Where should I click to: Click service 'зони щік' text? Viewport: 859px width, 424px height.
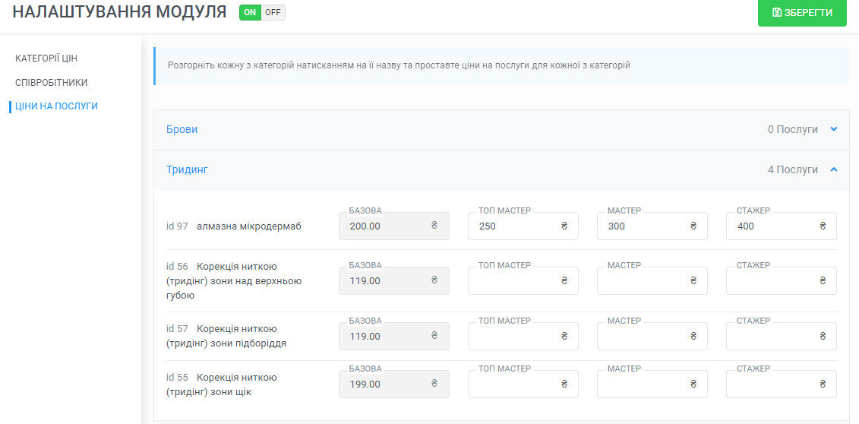232,392
